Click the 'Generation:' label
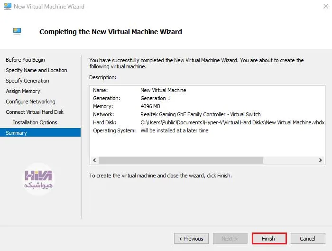The image size is (332, 251). (x=107, y=98)
